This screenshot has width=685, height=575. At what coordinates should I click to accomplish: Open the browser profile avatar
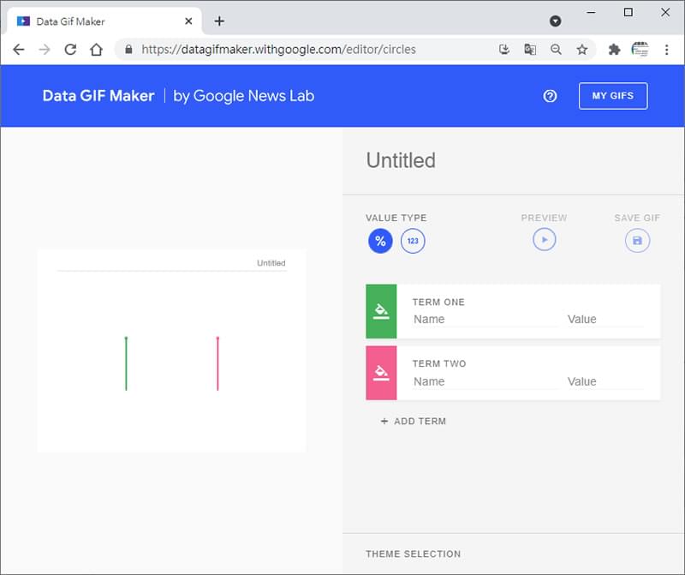tap(640, 50)
